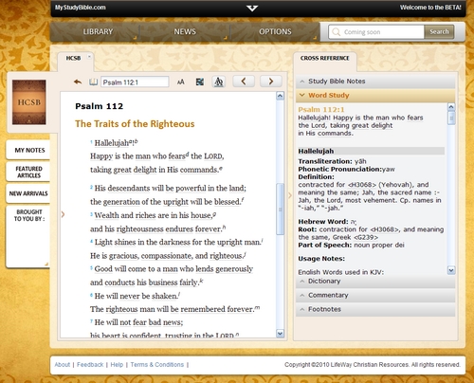
Task: Click small arrow on left edge of reader
Action: (63, 214)
